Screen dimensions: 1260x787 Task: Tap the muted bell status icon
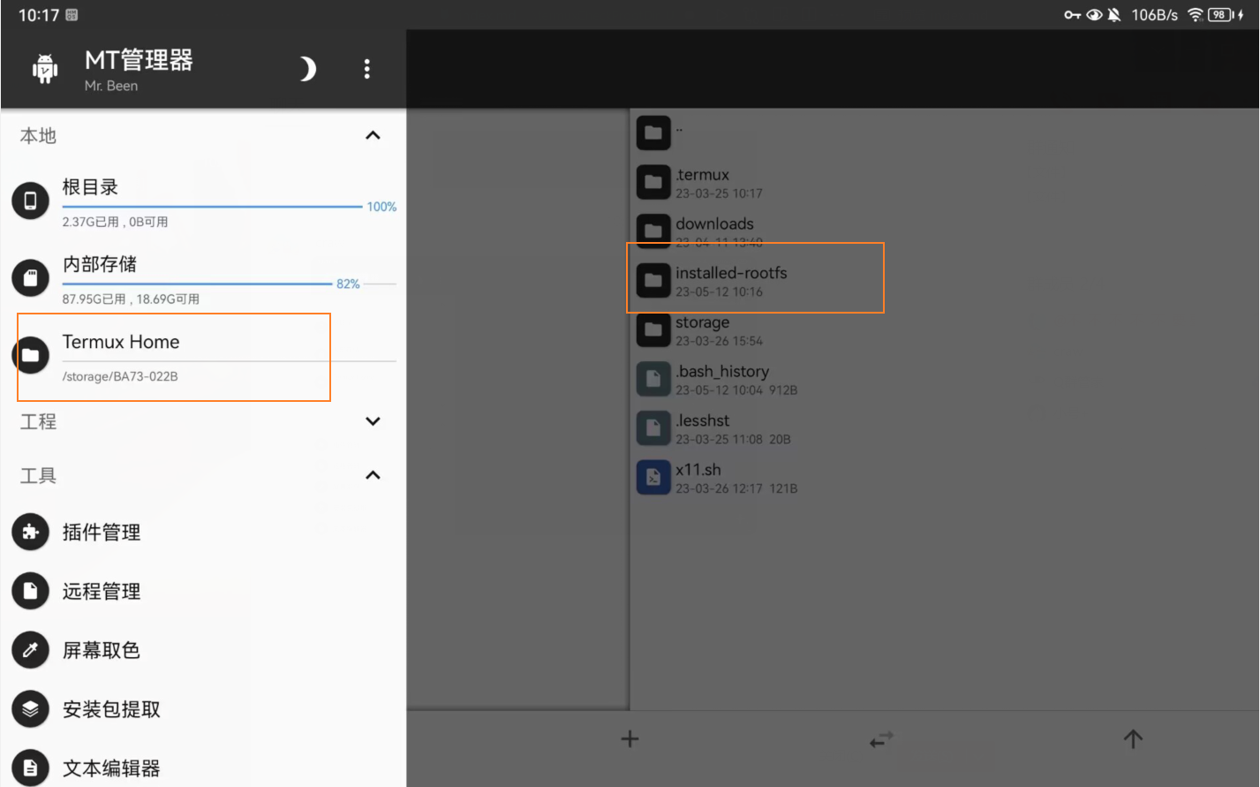tap(1114, 14)
